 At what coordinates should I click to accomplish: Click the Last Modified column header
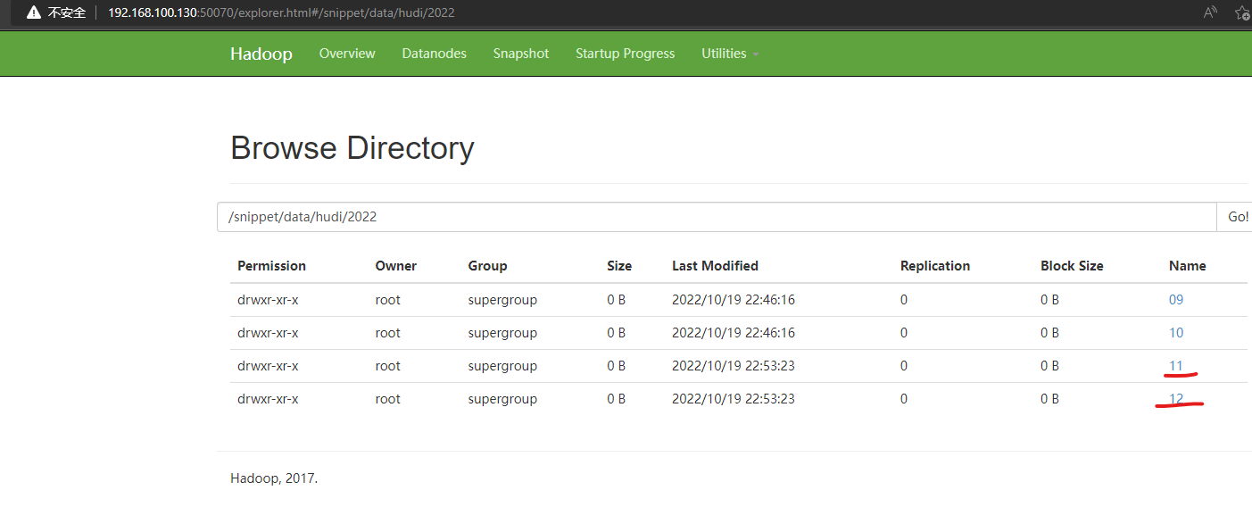(x=715, y=266)
